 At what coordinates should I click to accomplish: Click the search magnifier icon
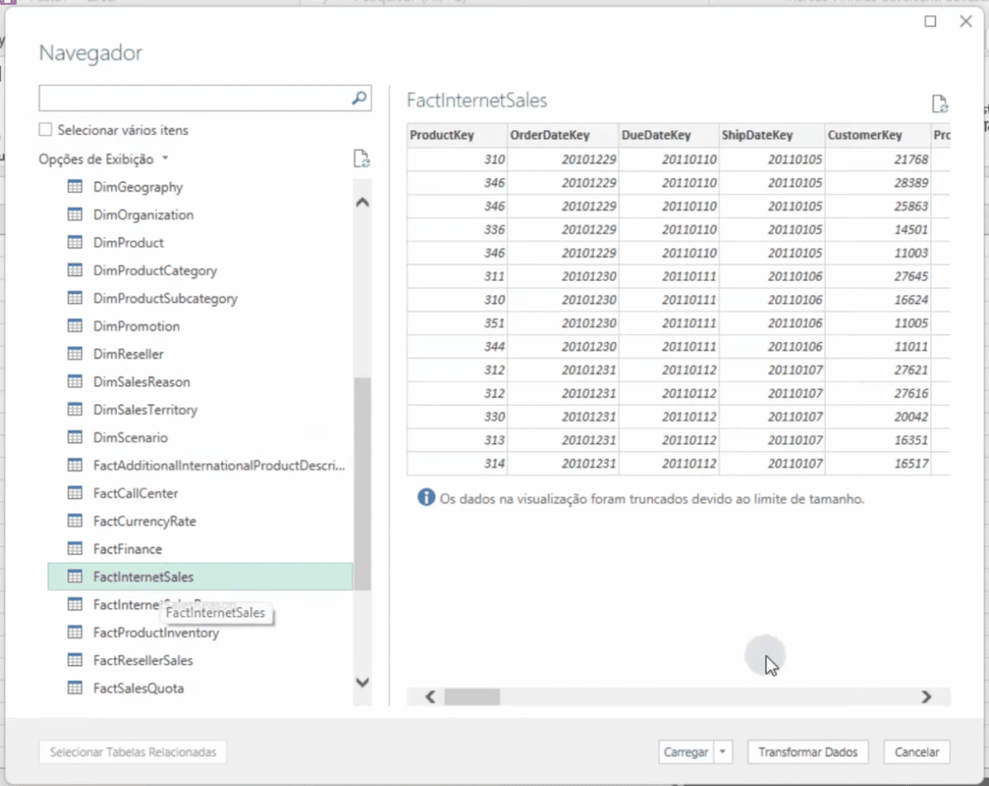[x=358, y=98]
